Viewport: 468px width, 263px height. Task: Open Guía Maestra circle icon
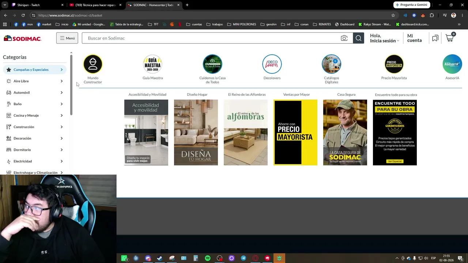pyautogui.click(x=152, y=64)
